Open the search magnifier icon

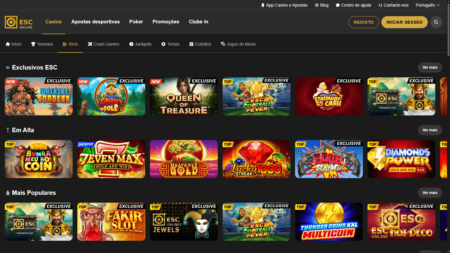click(x=436, y=22)
